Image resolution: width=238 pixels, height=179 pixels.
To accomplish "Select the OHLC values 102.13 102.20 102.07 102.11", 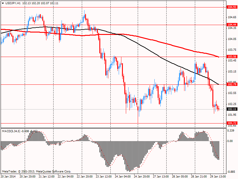I will coord(40,3).
